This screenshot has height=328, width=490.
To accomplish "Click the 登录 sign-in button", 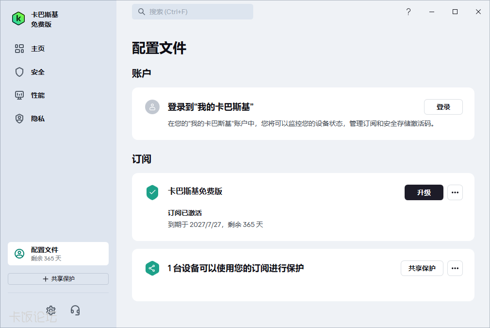I will [x=443, y=107].
